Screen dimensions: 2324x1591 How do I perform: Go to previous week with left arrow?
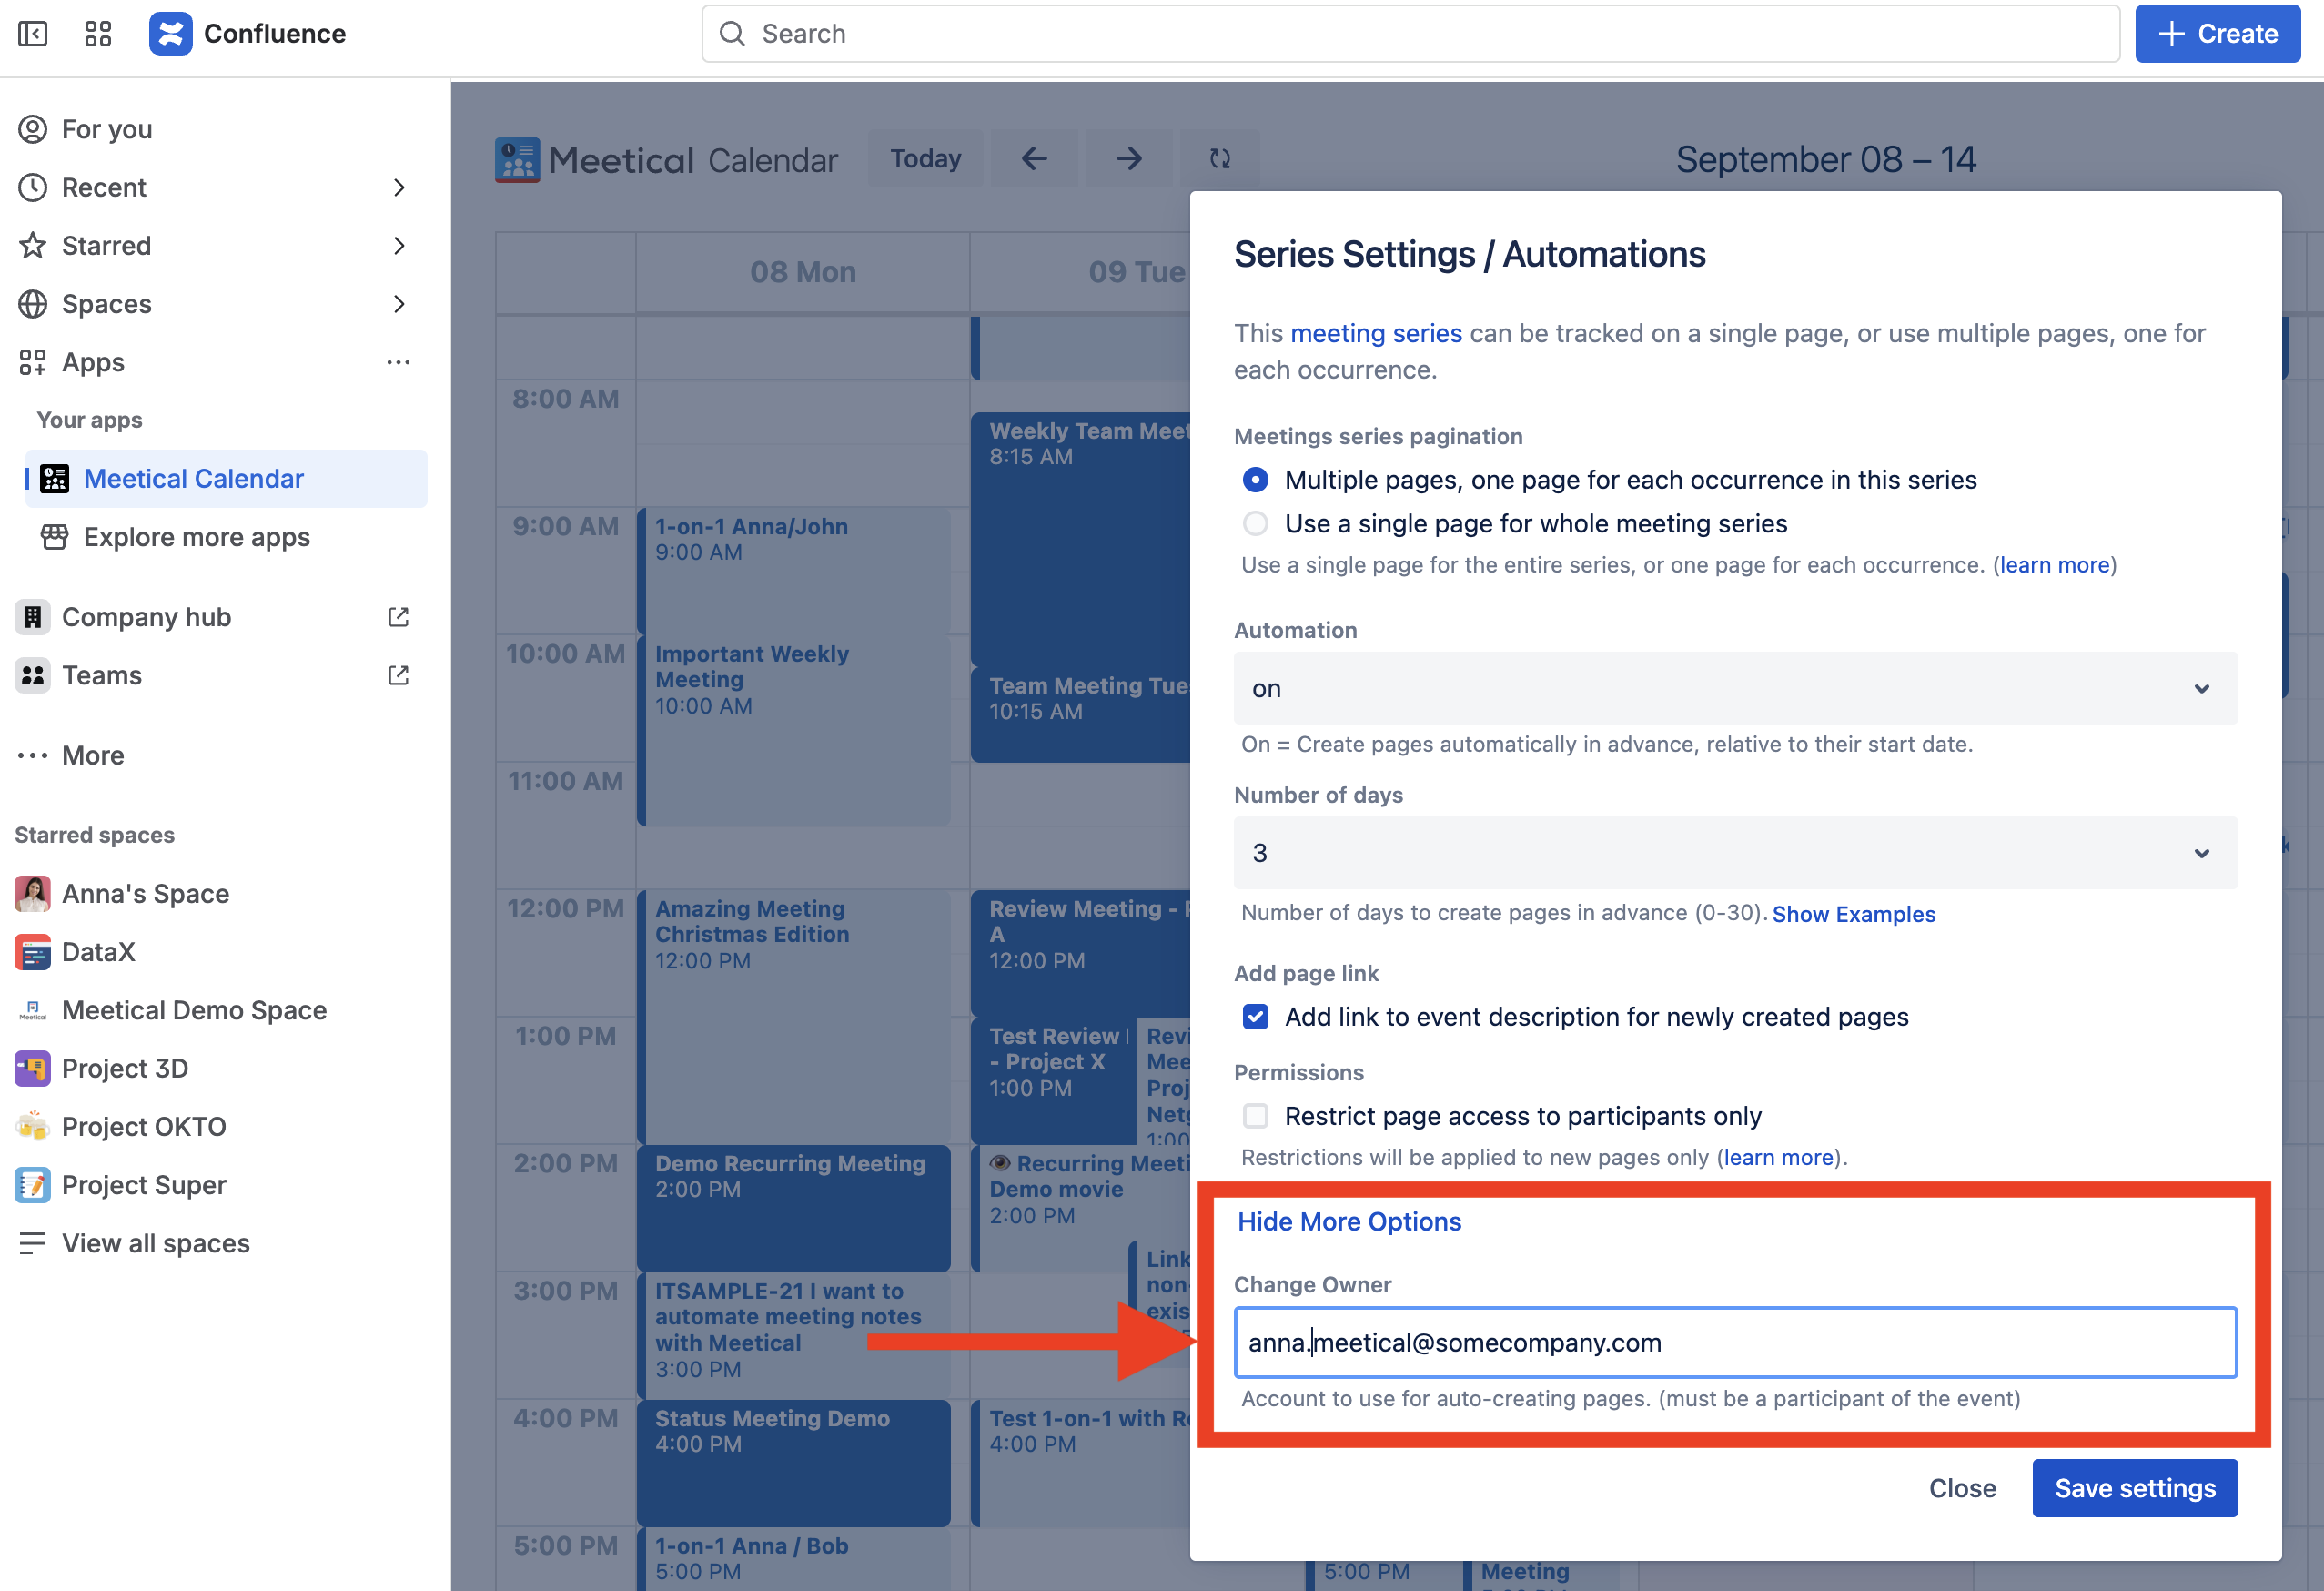pos(1034,158)
